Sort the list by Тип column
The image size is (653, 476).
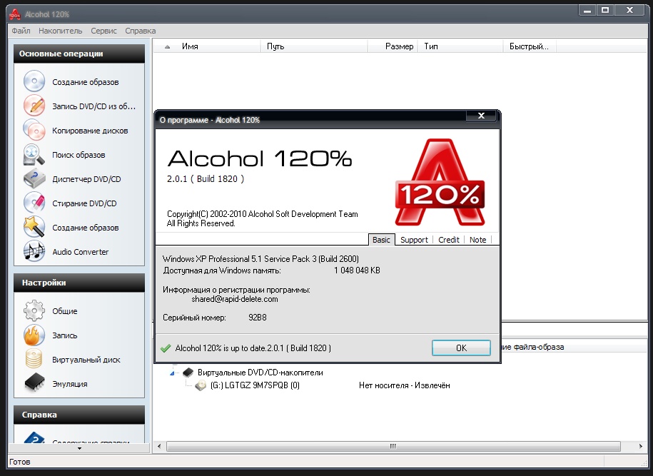(x=460, y=46)
